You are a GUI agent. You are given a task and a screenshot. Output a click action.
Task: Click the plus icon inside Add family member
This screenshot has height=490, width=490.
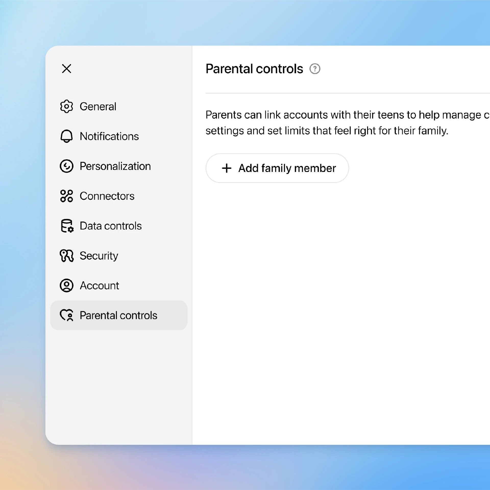[x=227, y=168]
